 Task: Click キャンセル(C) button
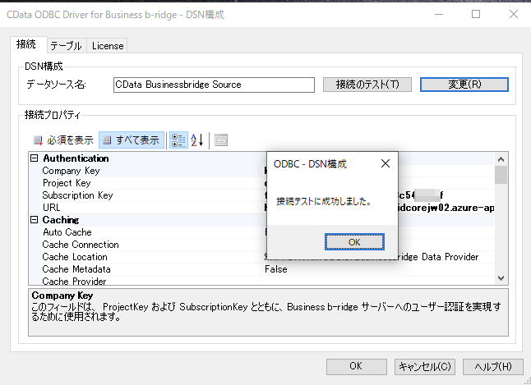(x=425, y=366)
